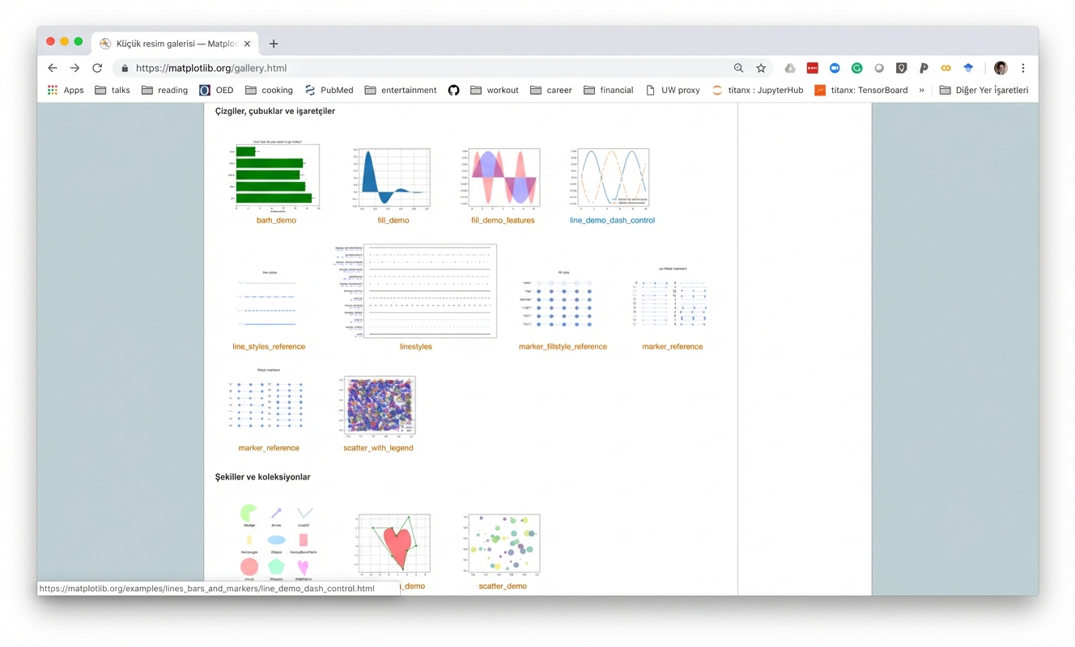
Task: Click the padlock site security icon
Action: (x=125, y=69)
